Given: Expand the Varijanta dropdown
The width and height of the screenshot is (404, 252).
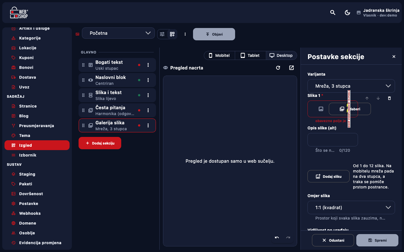Looking at the screenshot, I should coord(351,86).
